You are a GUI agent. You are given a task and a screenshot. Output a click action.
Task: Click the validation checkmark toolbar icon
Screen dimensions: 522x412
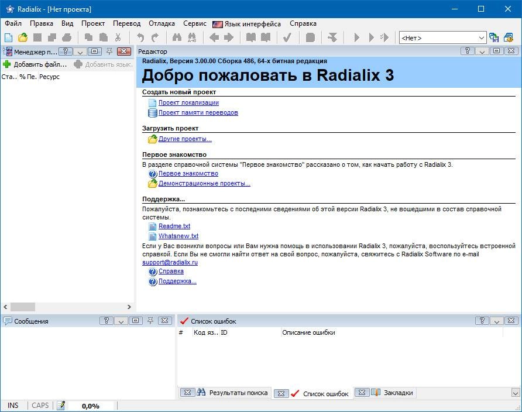288,37
